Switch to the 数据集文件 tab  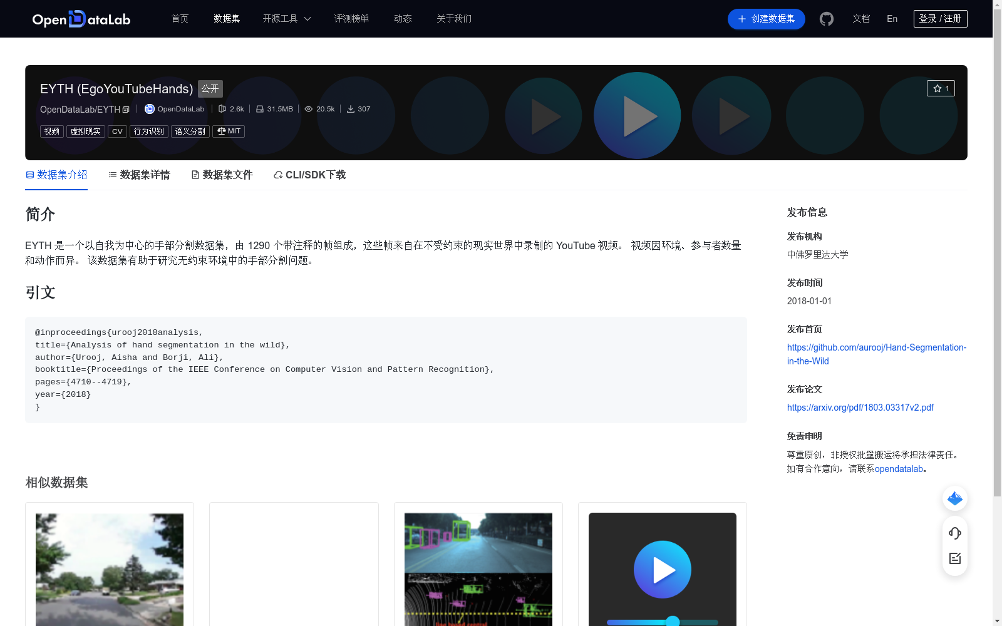tap(222, 175)
